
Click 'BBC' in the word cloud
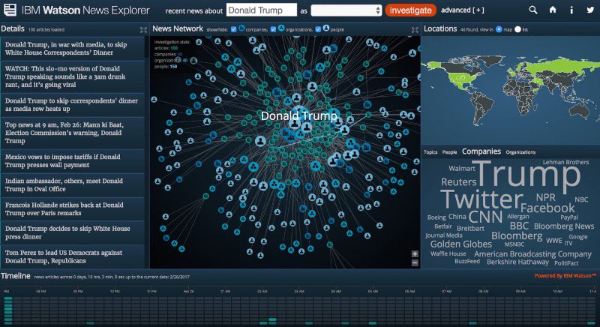tap(519, 226)
